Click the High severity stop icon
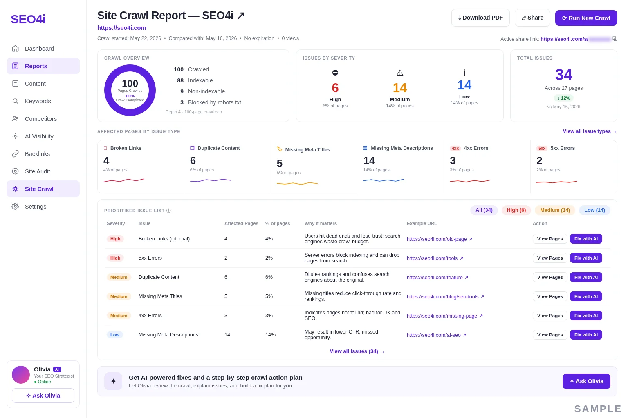 tap(335, 73)
